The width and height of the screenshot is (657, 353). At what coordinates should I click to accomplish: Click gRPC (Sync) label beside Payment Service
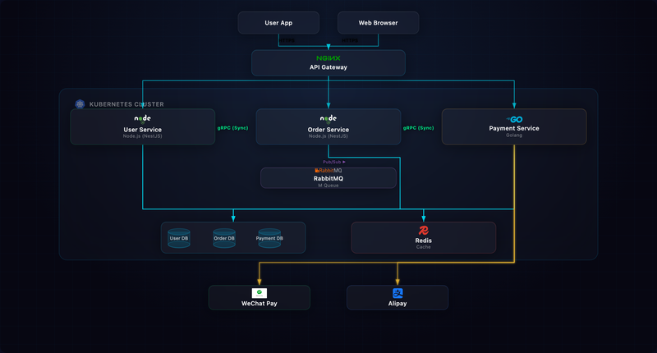419,128
